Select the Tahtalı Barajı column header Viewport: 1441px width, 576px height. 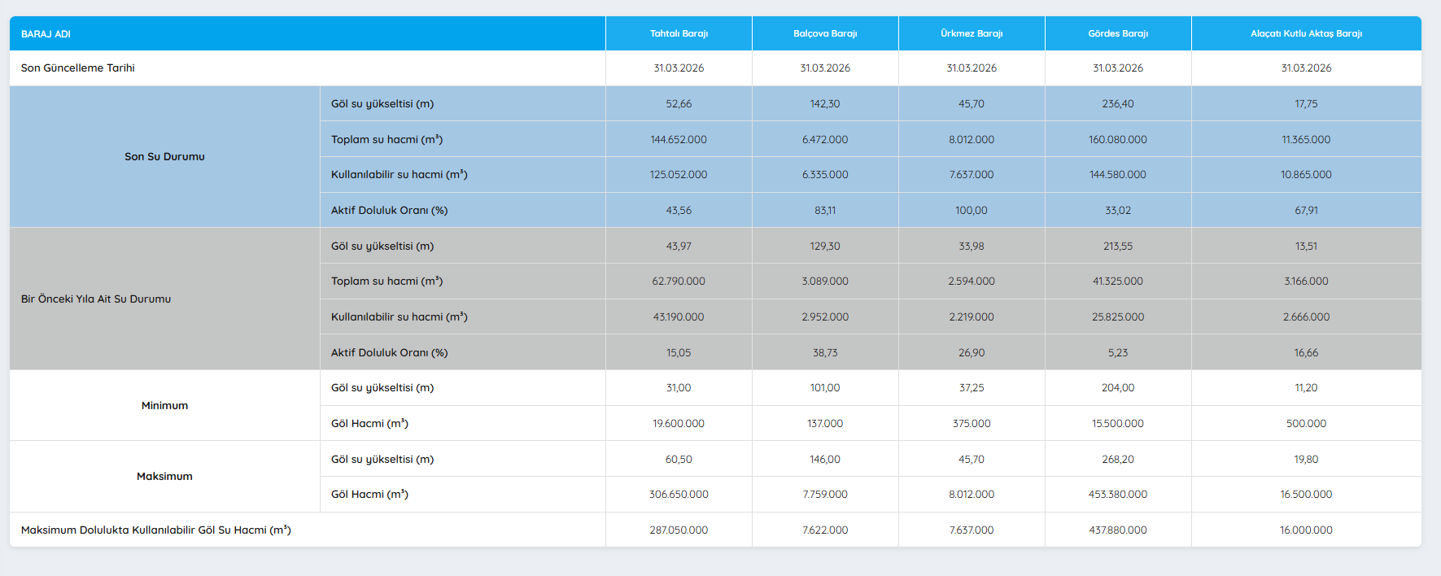click(679, 34)
